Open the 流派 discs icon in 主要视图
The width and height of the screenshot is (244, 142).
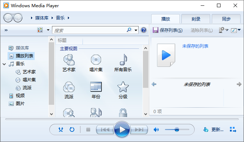69,87
